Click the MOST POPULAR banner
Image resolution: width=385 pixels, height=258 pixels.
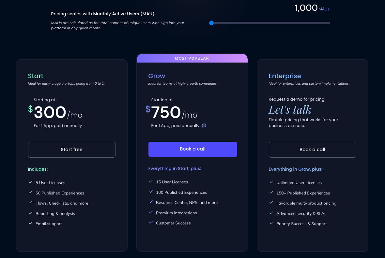[x=192, y=58]
